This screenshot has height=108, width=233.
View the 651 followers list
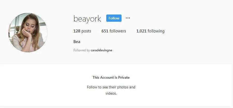pyautogui.click(x=114, y=31)
